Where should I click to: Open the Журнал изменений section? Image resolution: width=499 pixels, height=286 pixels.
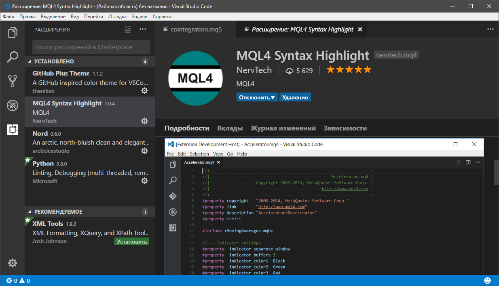point(283,128)
